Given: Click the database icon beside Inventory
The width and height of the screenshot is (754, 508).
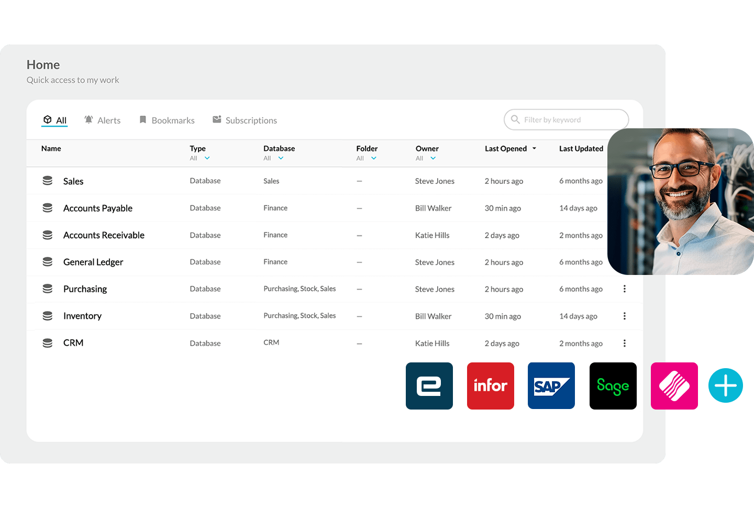Looking at the screenshot, I should click(48, 316).
